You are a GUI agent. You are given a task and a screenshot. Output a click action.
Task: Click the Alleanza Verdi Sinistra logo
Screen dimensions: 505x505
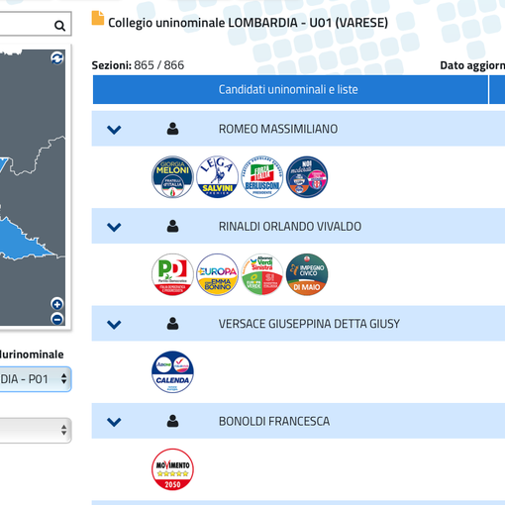point(262,274)
